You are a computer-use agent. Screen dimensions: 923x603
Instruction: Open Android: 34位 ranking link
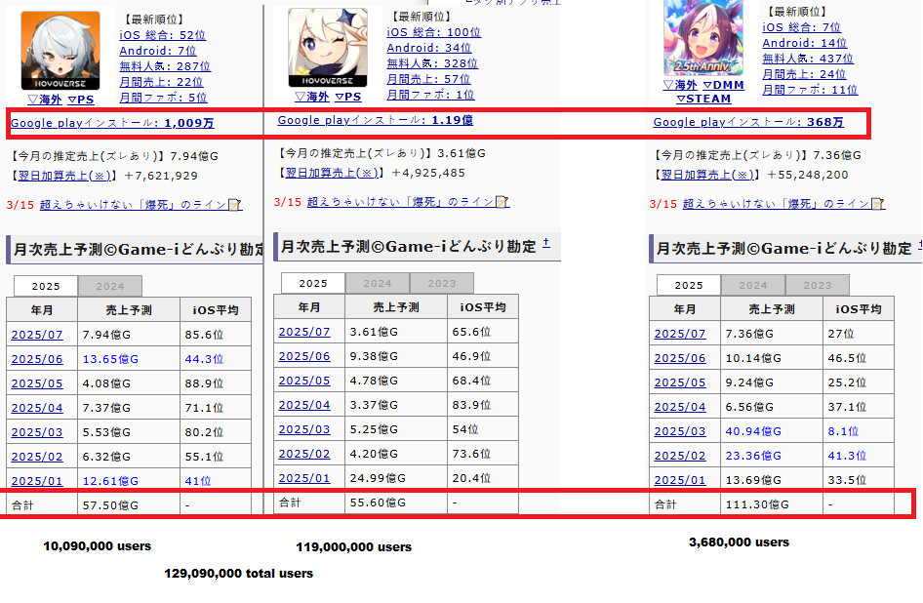pos(429,48)
